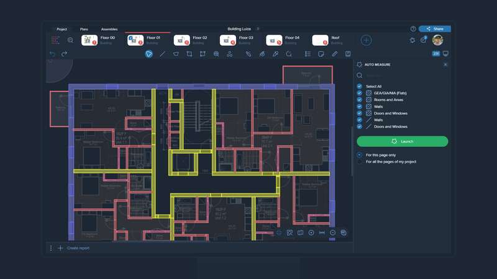Choose For all the pages of my project
This screenshot has width=497, height=279.
click(x=360, y=162)
